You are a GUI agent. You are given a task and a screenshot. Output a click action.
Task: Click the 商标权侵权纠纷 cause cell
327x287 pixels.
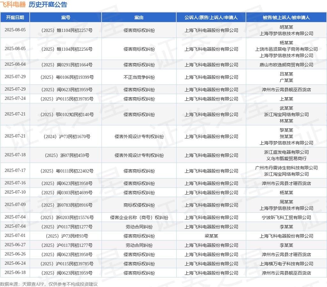click(x=139, y=205)
